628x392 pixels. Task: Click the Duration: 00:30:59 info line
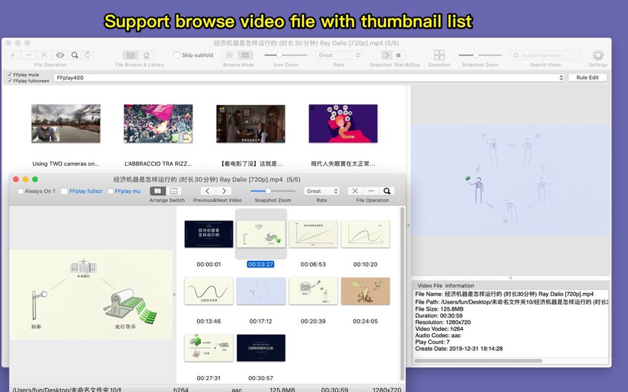point(439,315)
